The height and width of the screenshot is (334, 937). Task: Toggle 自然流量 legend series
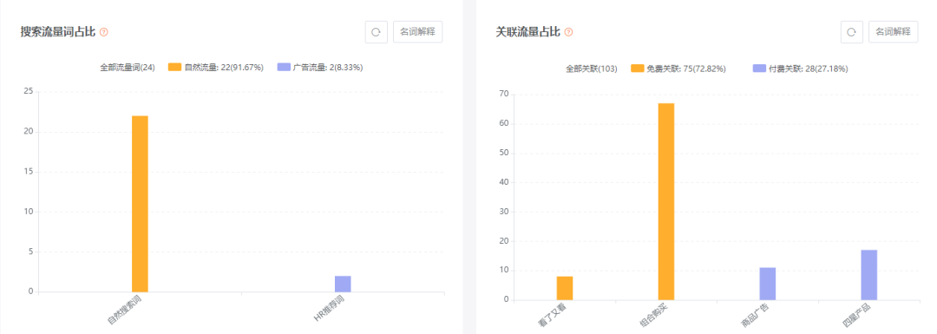pos(216,68)
